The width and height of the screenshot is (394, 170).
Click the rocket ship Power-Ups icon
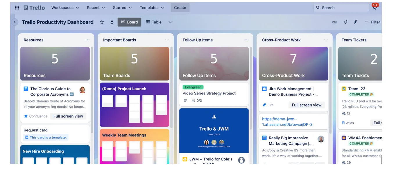[345, 22]
